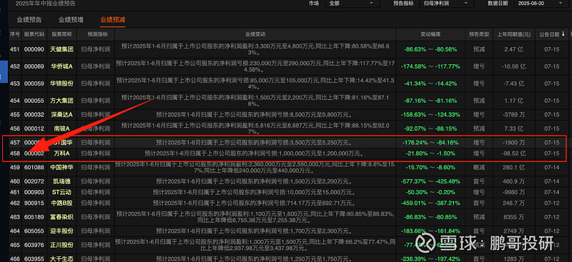572x262 pixels.
Task: Open stock 方大集团
Action: [x=61, y=100]
